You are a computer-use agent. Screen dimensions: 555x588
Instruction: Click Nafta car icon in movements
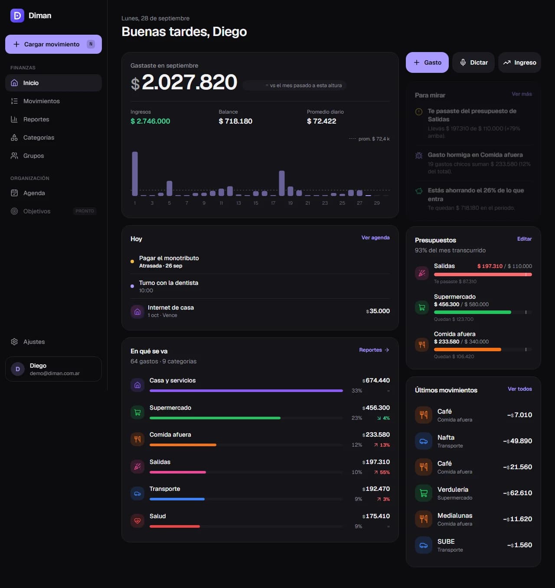click(x=424, y=441)
